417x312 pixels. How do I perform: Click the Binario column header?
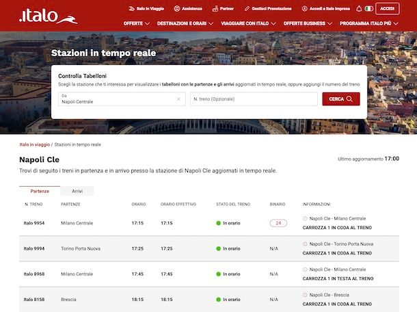click(x=278, y=204)
